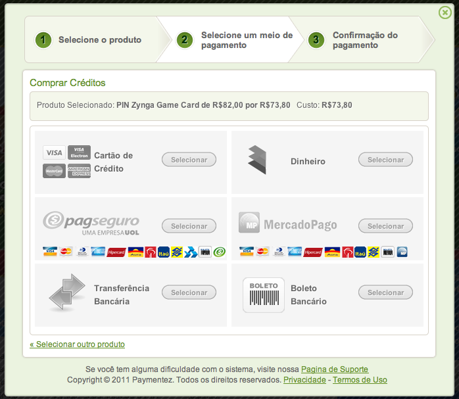
Task: Click Selecionar for Dinheiro
Action: 385,160
